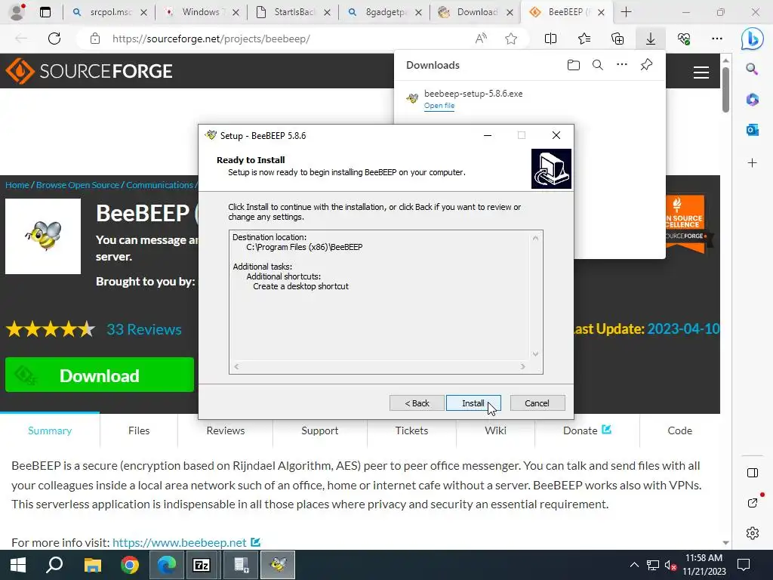Click the page vertical scrollbar thumb

click(x=725, y=90)
